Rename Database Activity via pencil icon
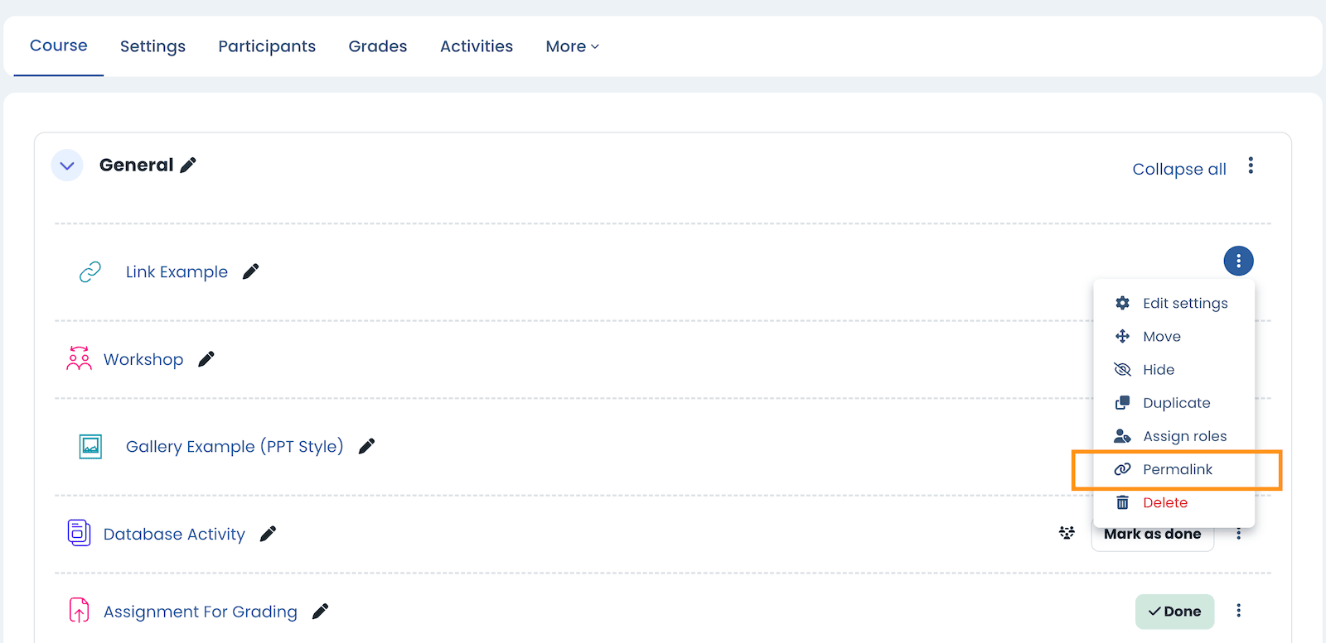The width and height of the screenshot is (1326, 643). click(x=268, y=534)
